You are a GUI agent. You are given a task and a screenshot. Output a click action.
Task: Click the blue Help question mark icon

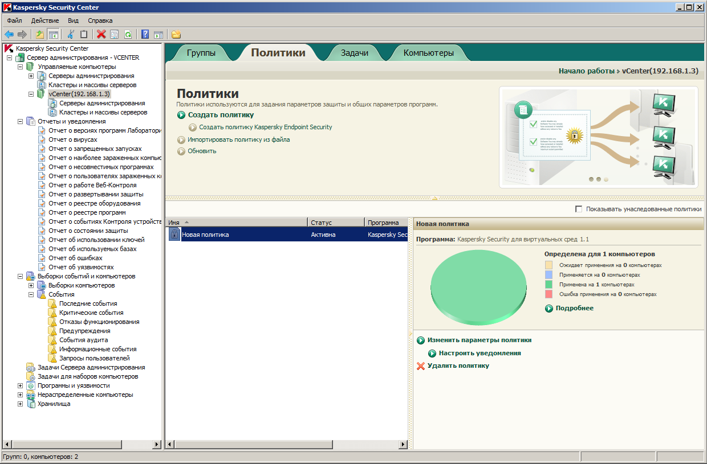[x=145, y=34]
